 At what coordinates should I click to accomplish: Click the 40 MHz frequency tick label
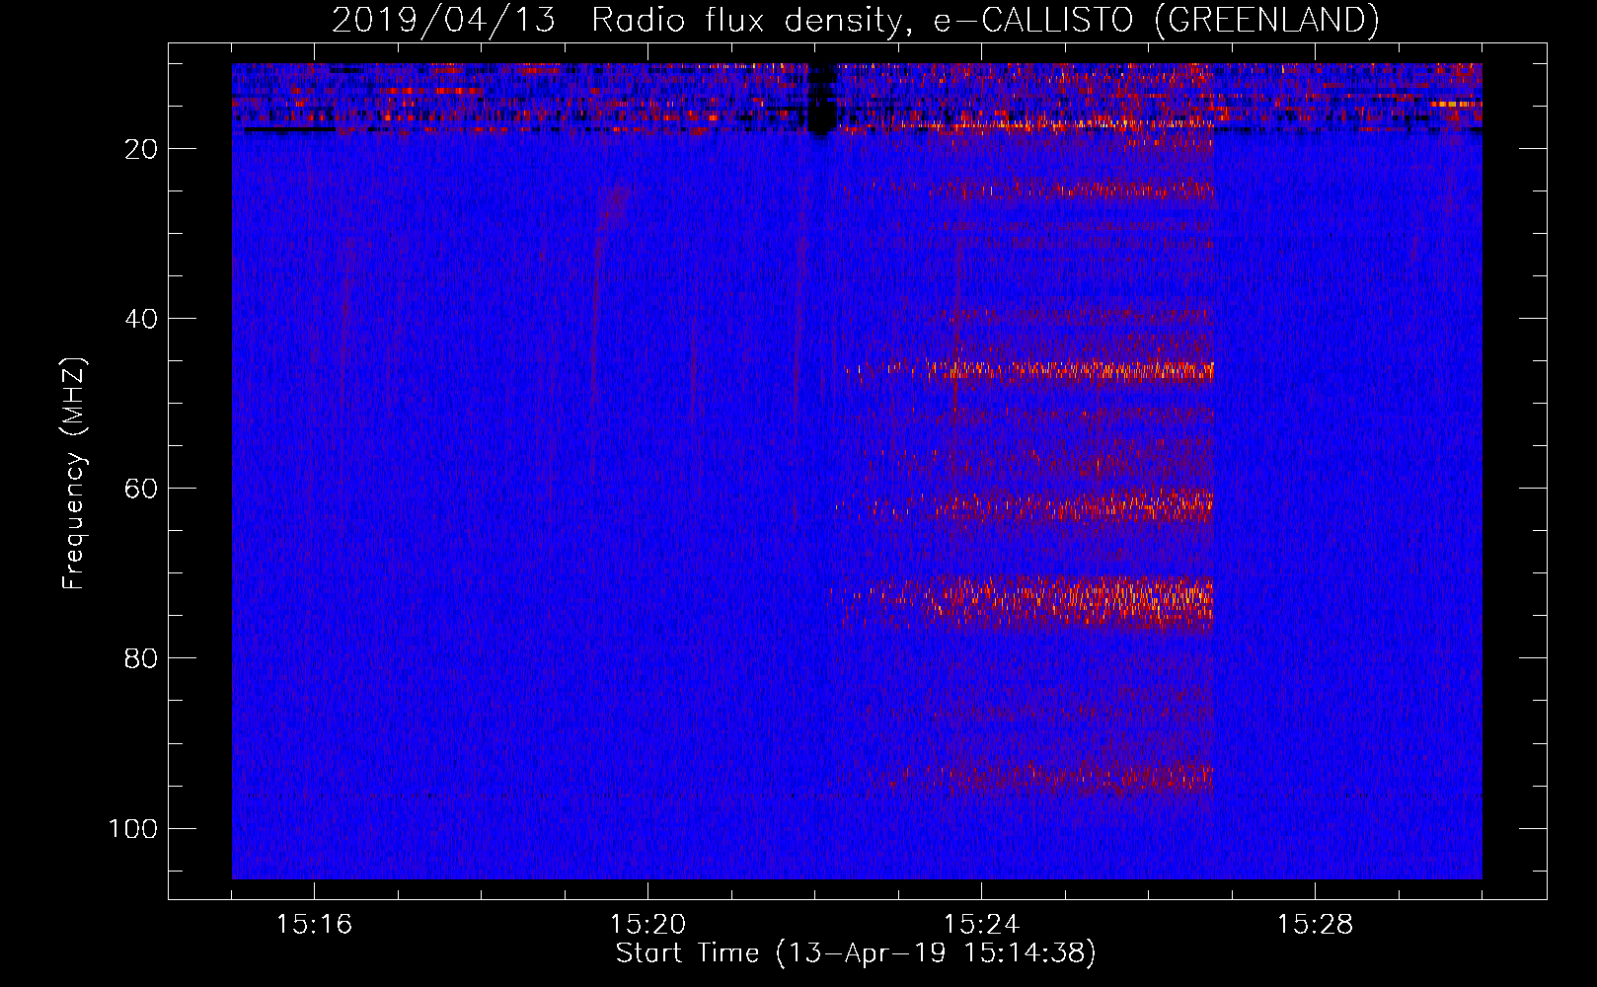(x=141, y=319)
